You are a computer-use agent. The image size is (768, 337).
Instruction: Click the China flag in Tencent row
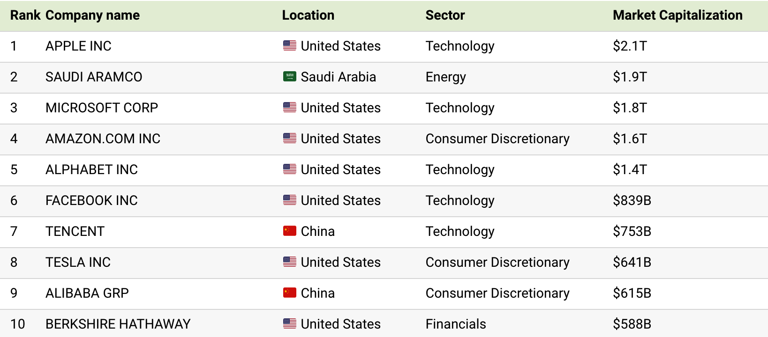click(290, 231)
